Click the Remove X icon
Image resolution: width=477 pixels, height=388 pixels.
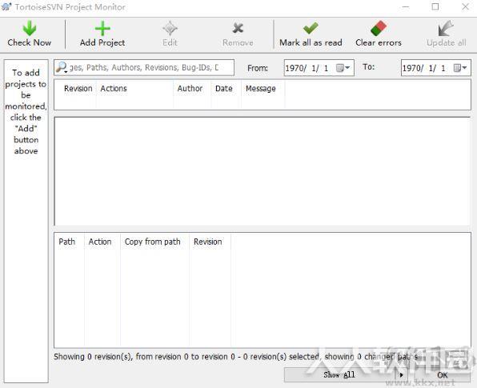tap(238, 28)
